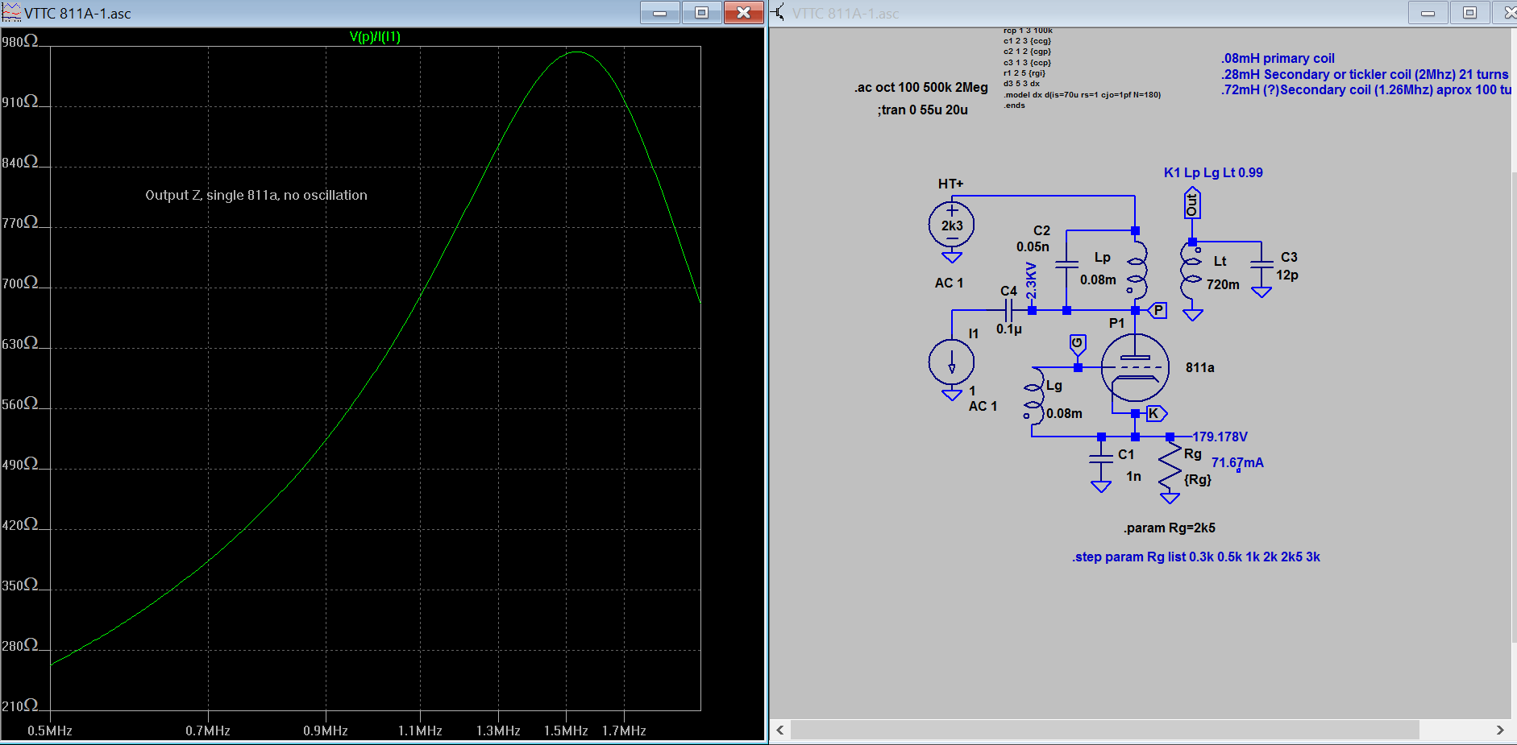Click the .72mH Secondary coil note
This screenshot has width=1517, height=745.
pyautogui.click(x=1365, y=89)
